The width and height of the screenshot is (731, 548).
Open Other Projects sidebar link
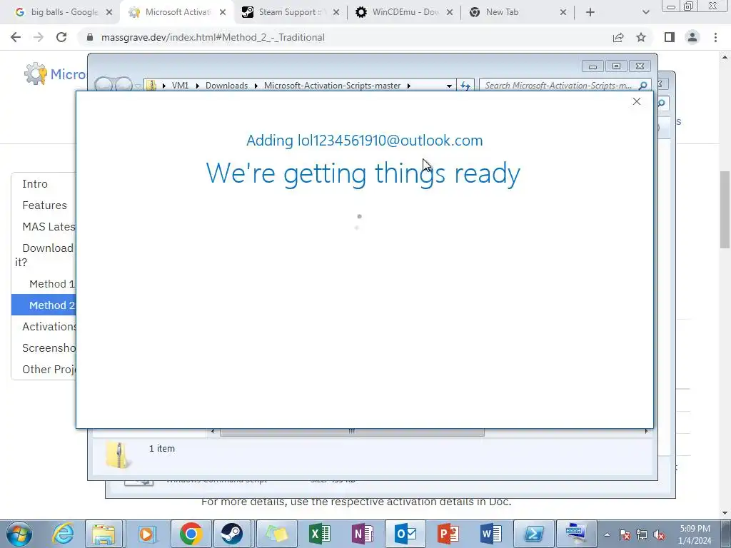tap(49, 370)
